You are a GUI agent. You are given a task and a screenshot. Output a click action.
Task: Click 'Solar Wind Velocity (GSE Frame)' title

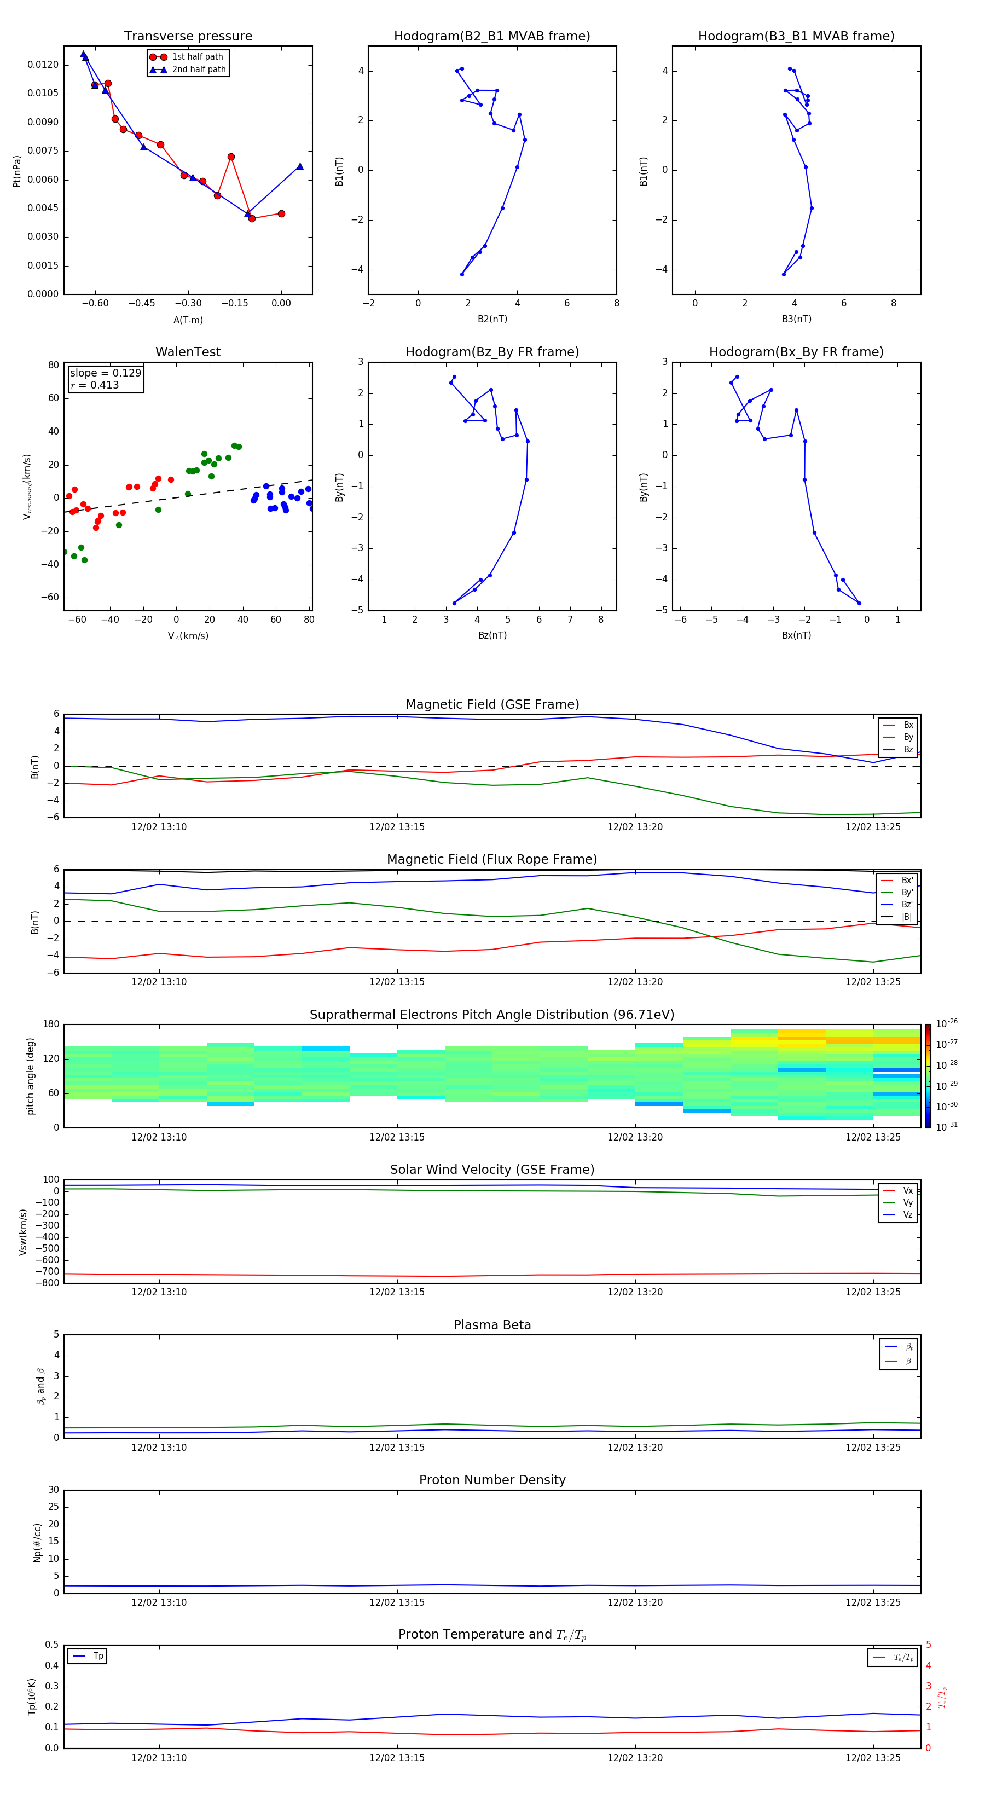pyautogui.click(x=492, y=1170)
